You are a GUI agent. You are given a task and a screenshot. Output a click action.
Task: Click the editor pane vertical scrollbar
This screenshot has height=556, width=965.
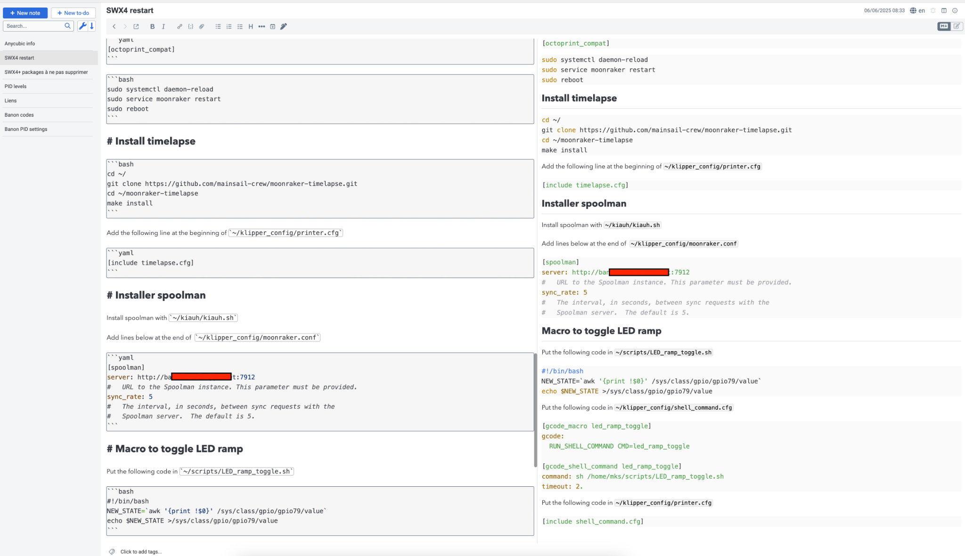(535, 410)
